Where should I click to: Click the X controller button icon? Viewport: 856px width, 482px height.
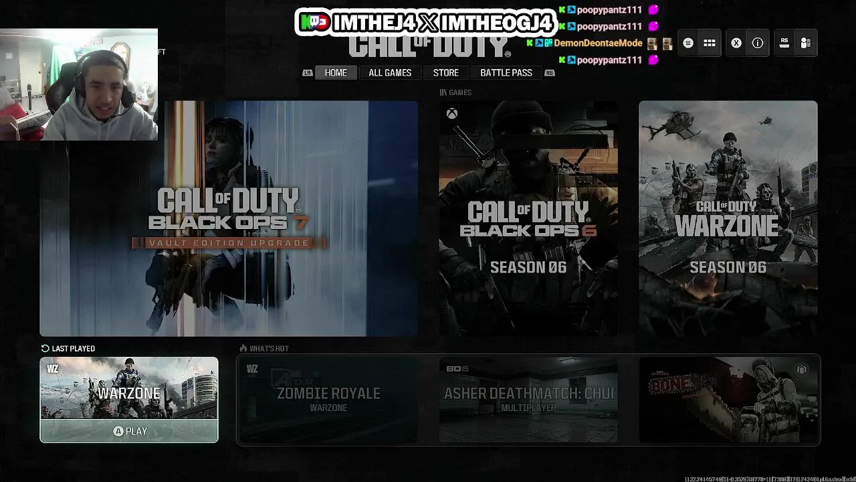click(736, 43)
